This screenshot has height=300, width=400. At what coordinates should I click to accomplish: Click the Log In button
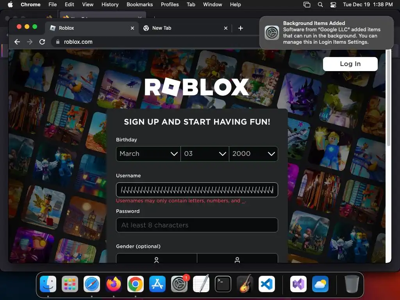[x=350, y=64]
